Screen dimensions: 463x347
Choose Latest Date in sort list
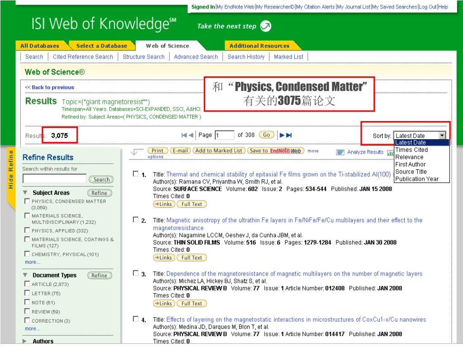[x=422, y=142]
